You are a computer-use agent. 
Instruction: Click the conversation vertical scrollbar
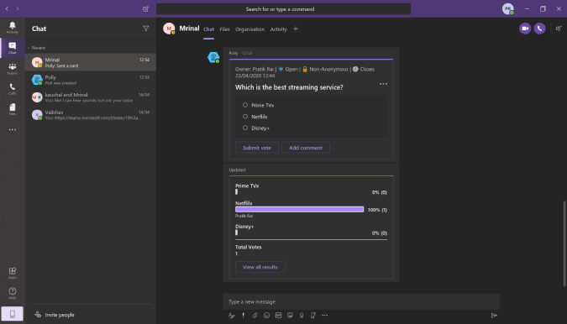(x=564, y=243)
